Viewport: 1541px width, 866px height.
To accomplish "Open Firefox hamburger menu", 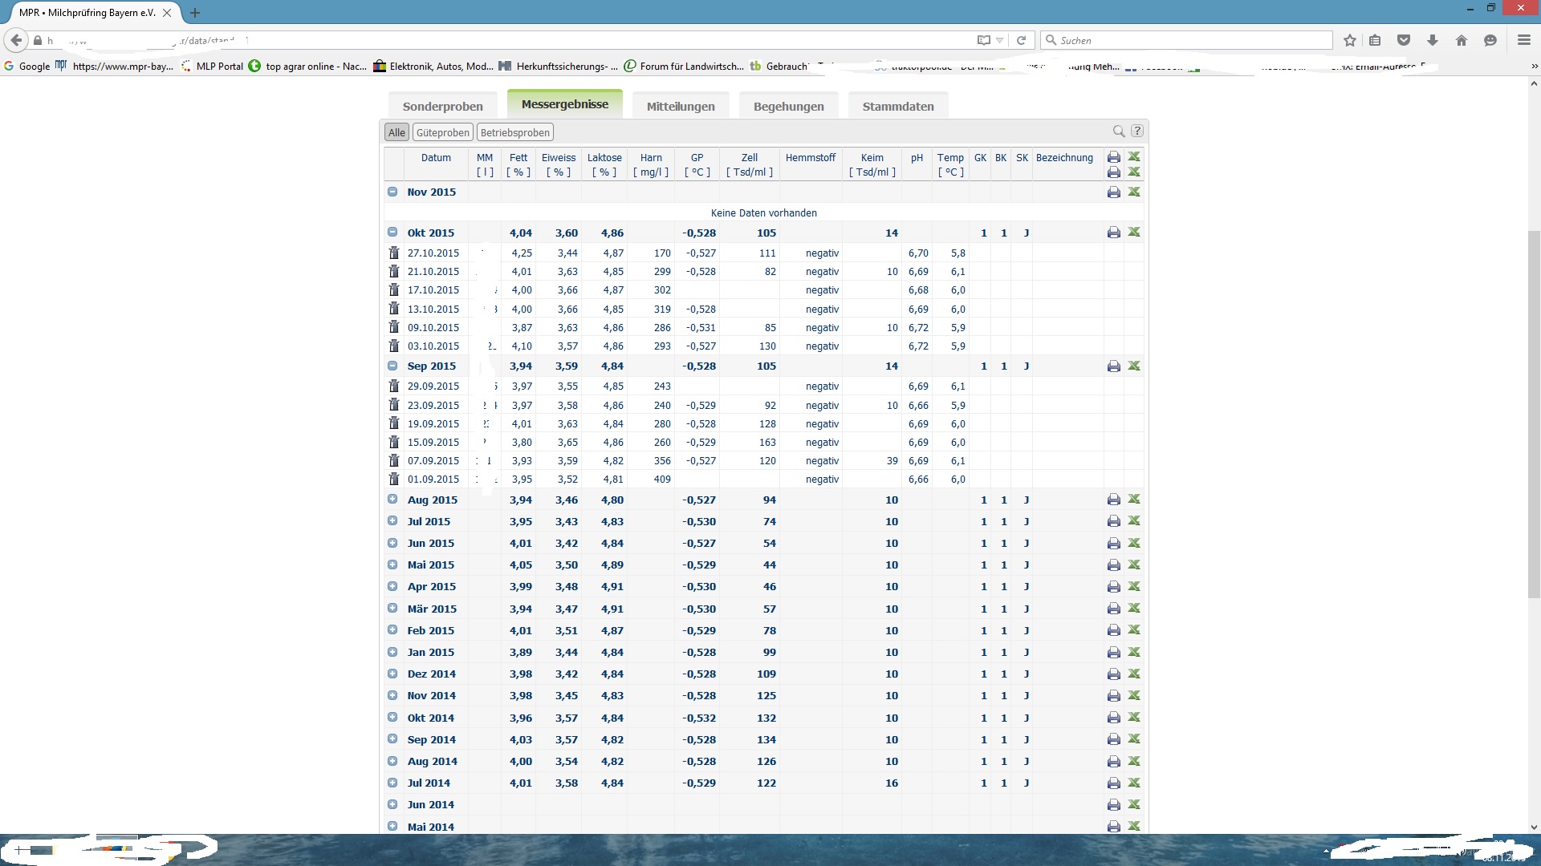I will [x=1523, y=40].
